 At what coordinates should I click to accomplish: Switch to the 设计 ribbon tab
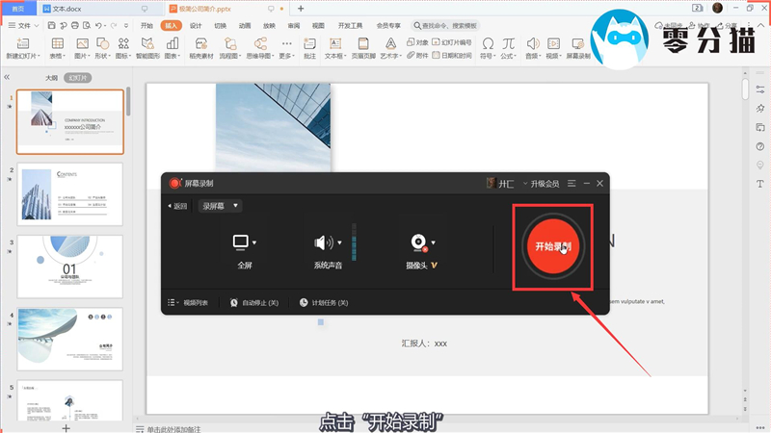pos(196,26)
